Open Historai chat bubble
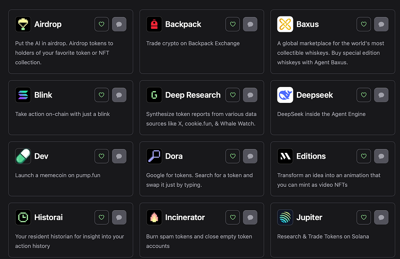The image size is (400, 259). click(x=119, y=217)
